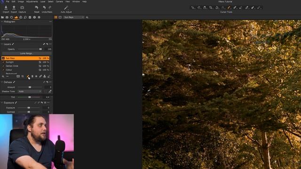Screen dimensions: 301x169
Task: Click the Exposure slider handle
Action: pos(29,108)
